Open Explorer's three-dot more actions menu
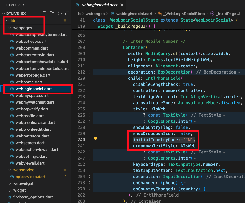The width and height of the screenshot is (245, 203). click(x=64, y=5)
